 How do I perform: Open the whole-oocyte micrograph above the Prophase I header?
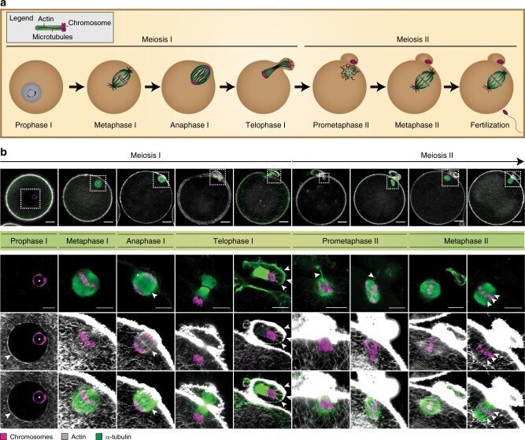(x=29, y=197)
